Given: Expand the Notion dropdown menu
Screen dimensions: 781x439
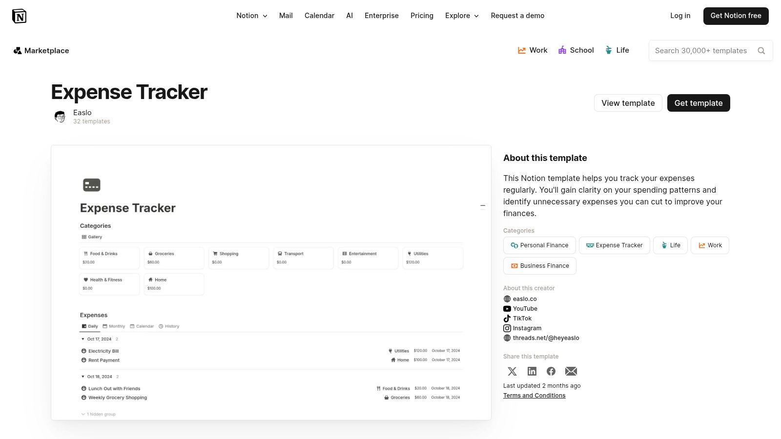Looking at the screenshot, I should coord(252,16).
